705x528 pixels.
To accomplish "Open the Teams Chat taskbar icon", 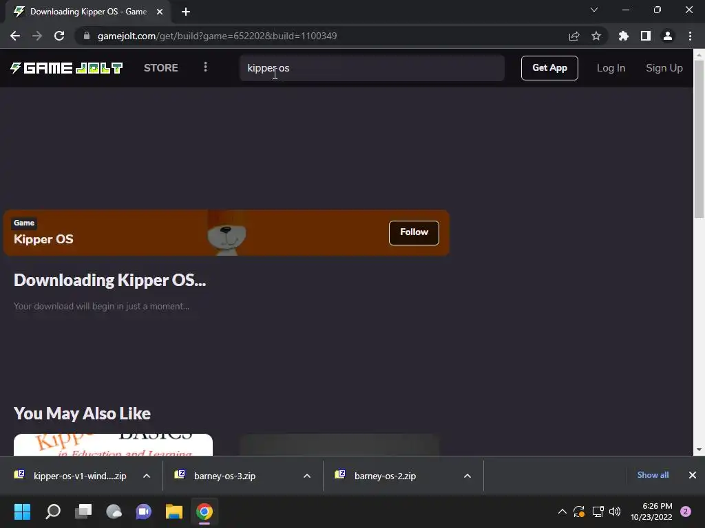I will pos(144,511).
